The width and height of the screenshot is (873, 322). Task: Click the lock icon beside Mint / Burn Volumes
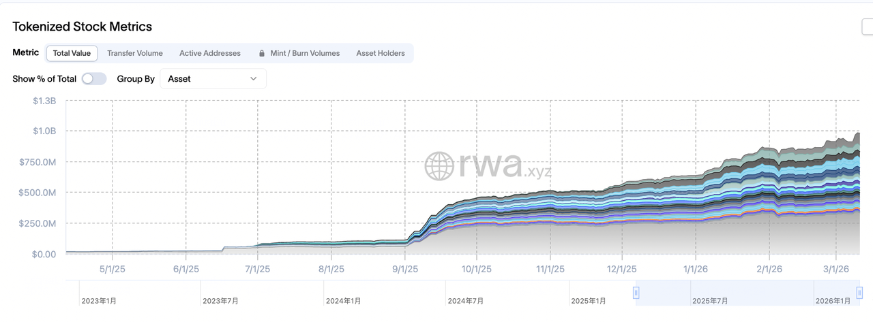262,53
